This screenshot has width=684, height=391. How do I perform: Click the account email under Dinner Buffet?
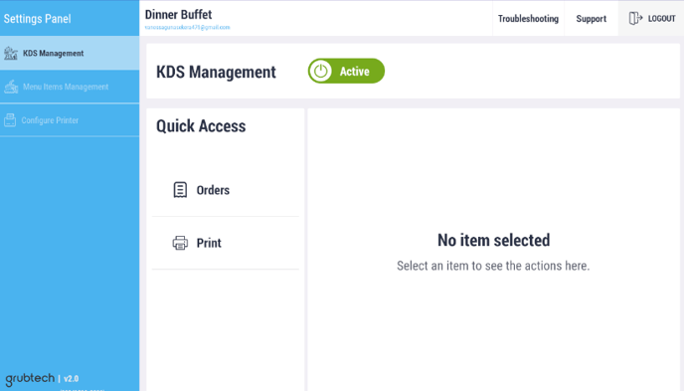tap(187, 27)
